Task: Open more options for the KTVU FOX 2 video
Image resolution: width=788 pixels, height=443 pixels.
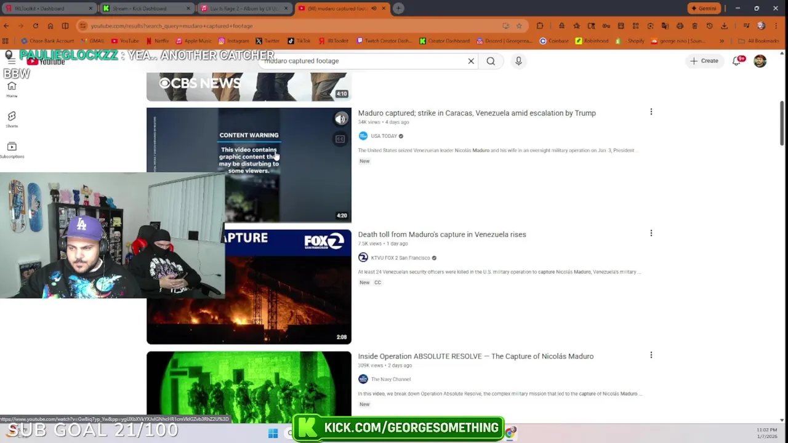Action: pos(651,233)
